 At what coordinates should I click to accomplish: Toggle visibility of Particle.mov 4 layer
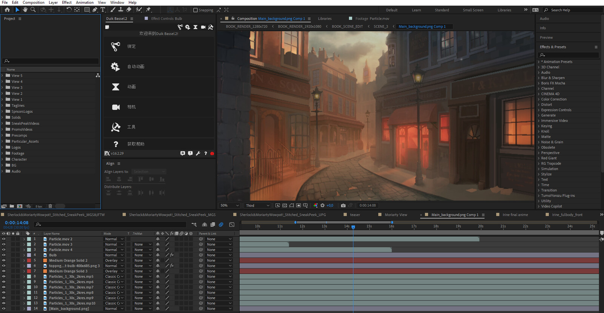coord(4,250)
